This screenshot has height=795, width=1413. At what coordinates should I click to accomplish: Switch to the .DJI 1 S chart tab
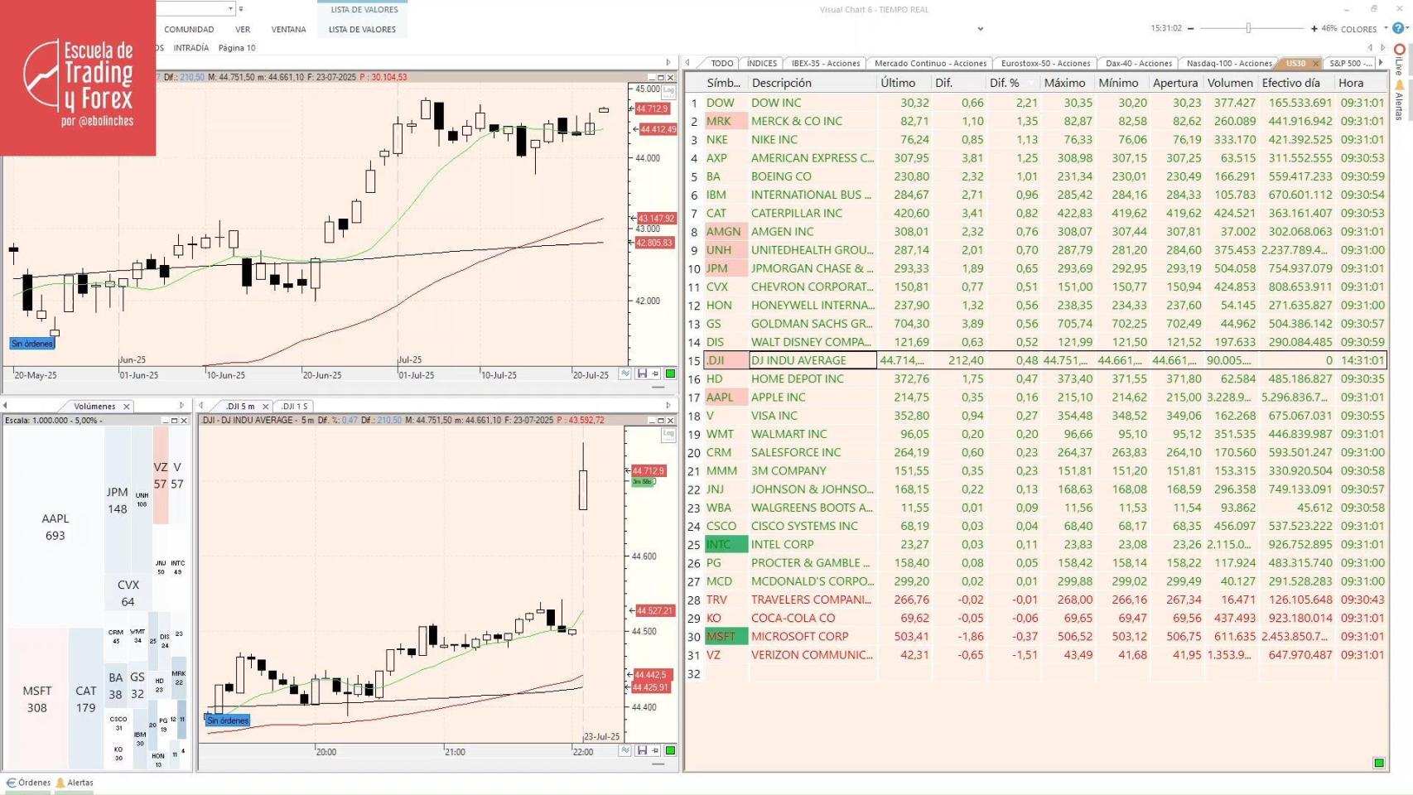click(294, 407)
